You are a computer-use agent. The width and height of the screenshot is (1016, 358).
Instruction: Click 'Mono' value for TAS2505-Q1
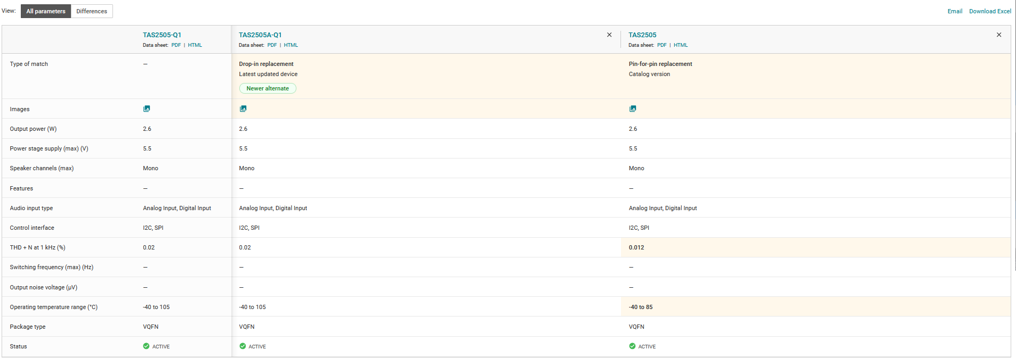[x=150, y=168]
